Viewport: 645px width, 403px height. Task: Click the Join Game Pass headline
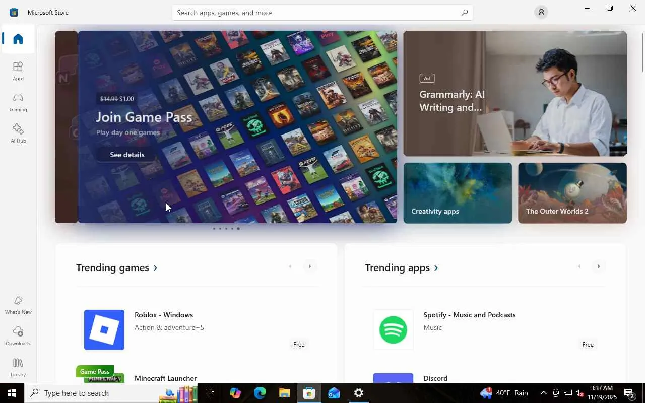coord(144,117)
